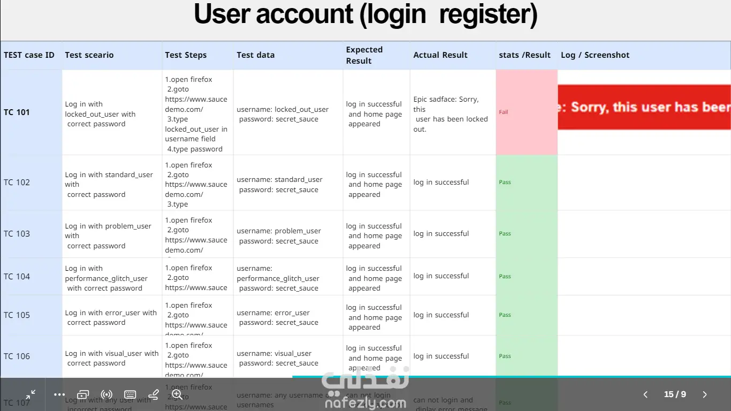Click the 'Pass' status in TC 102
Screen dimensions: 731x411
[x=505, y=182]
